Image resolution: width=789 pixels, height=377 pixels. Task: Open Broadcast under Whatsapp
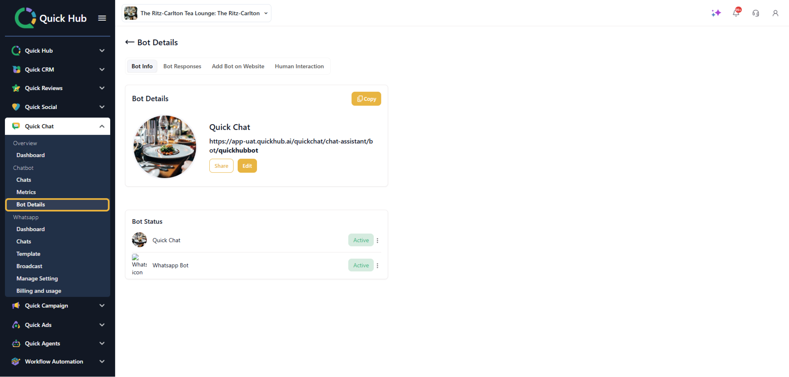tap(29, 266)
